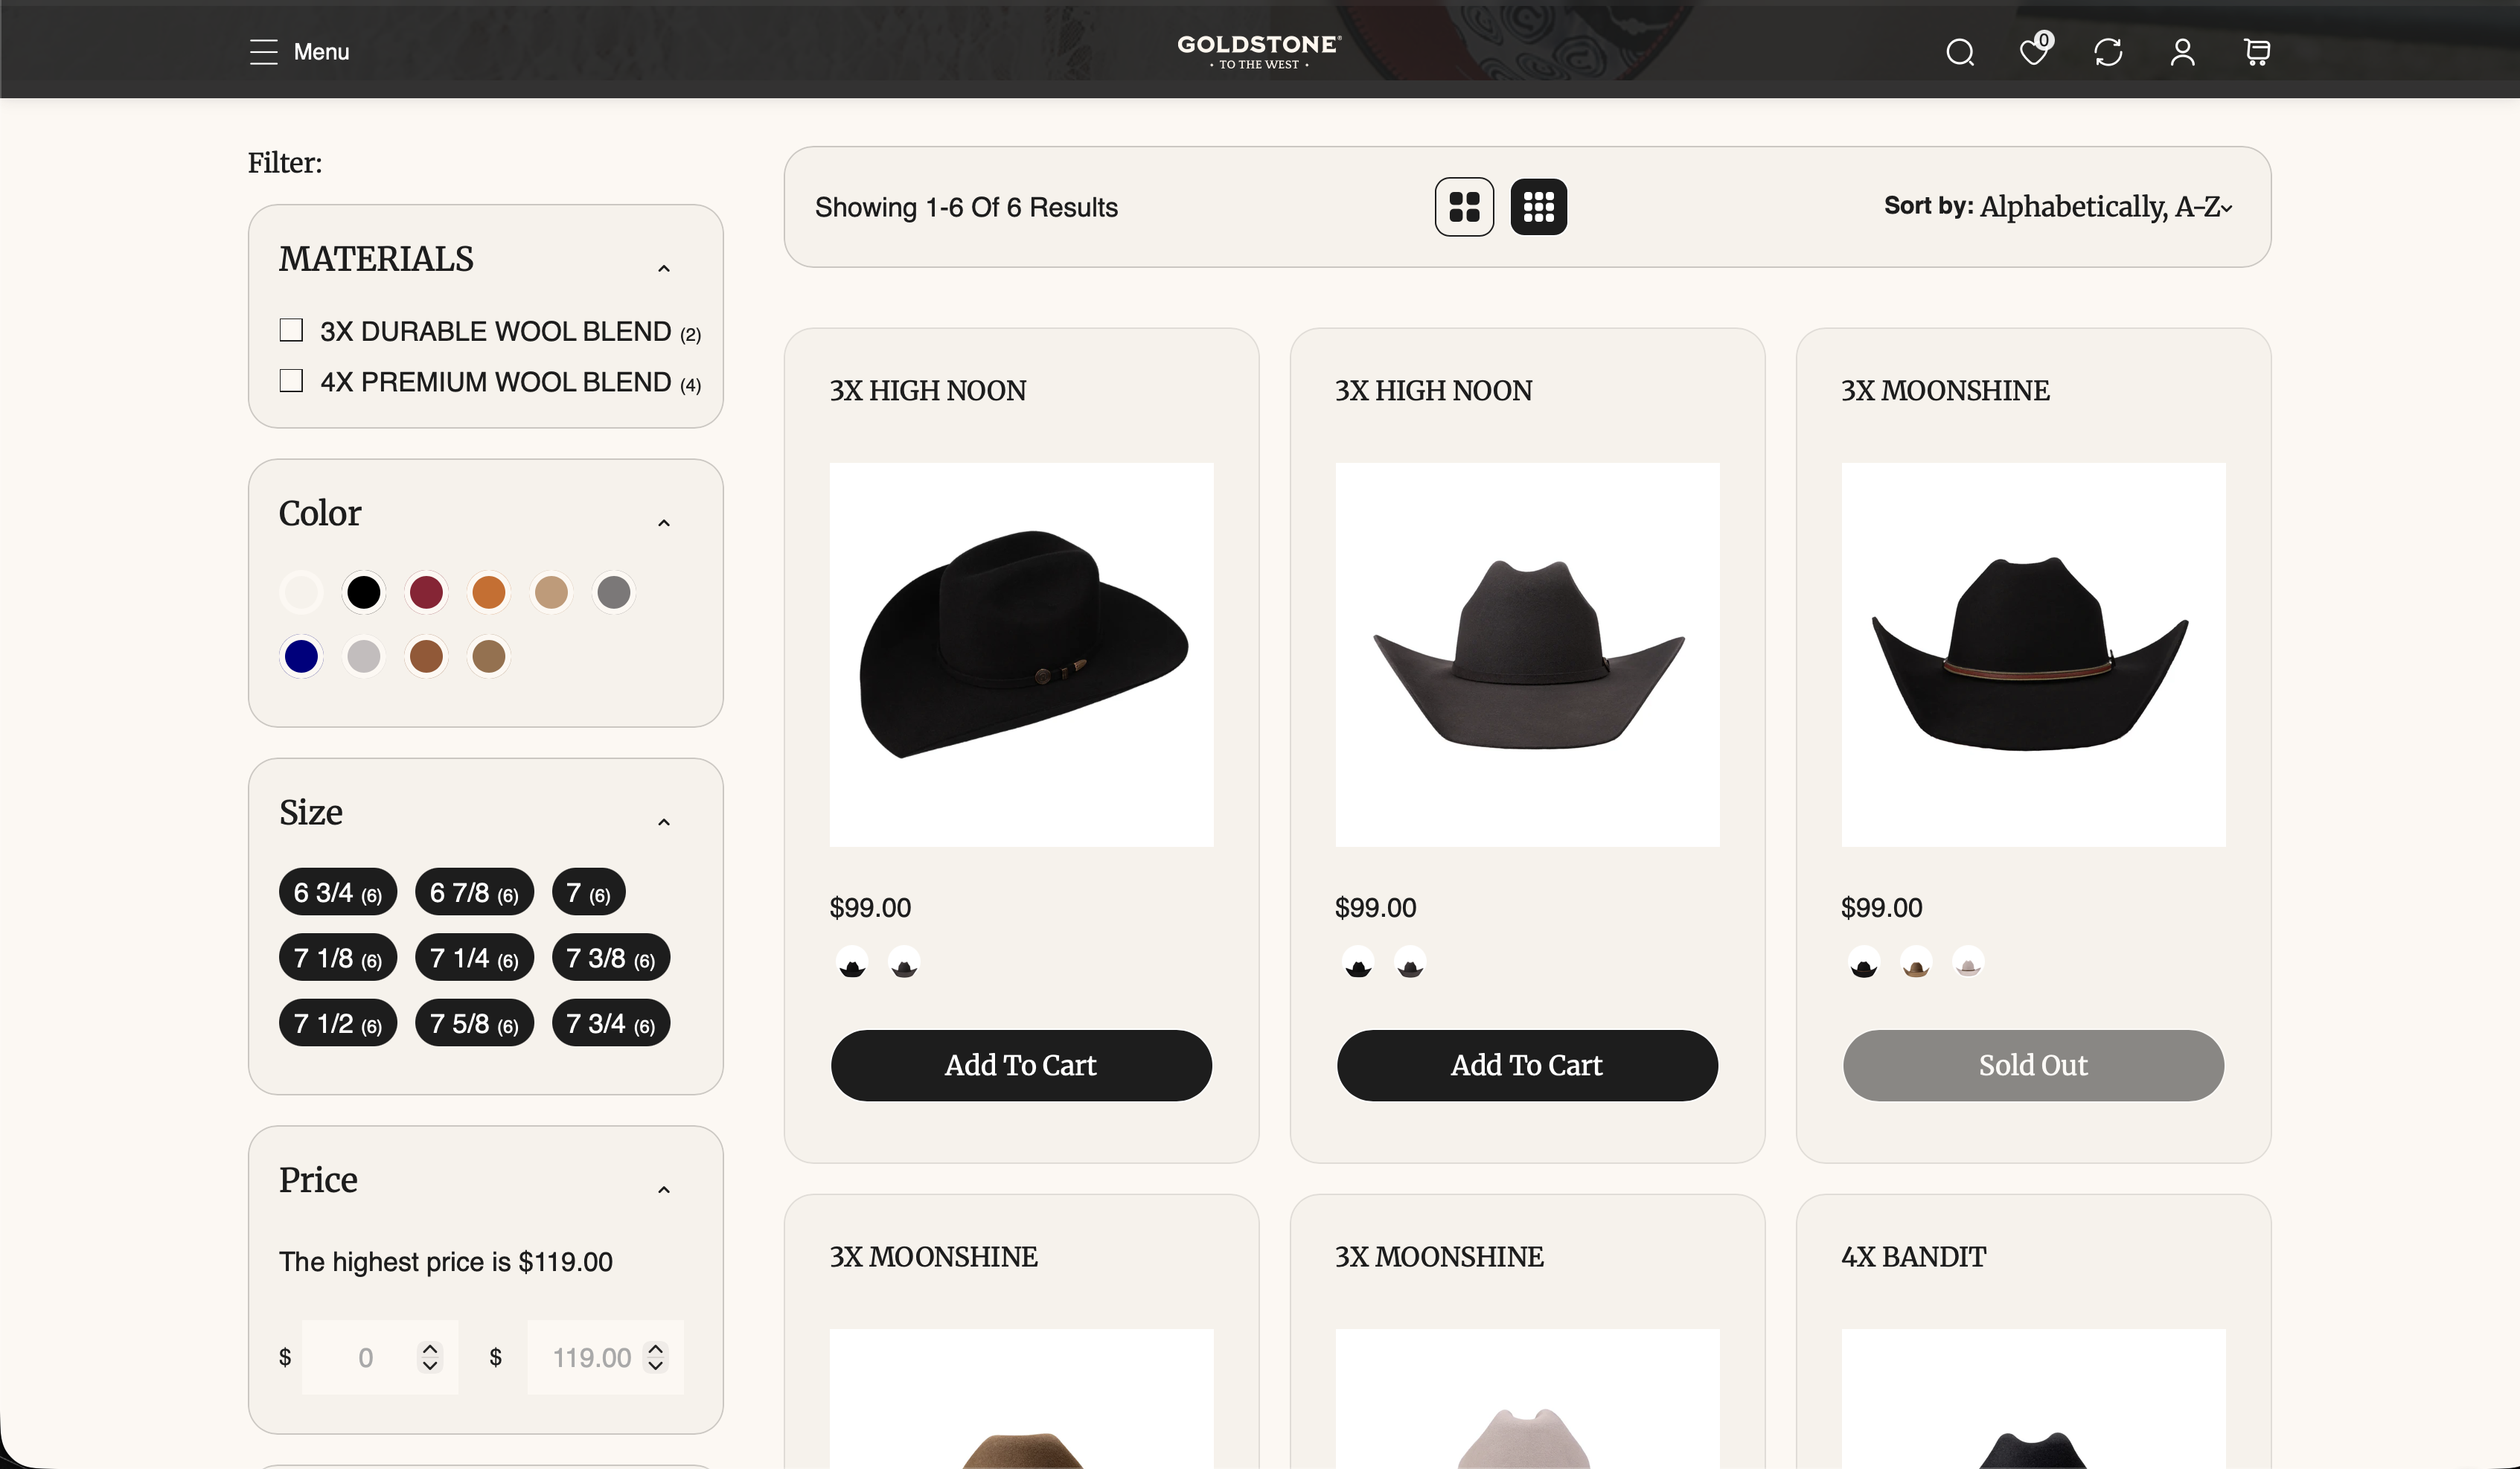This screenshot has height=1469, width=2520.
Task: Select second hat variant under left 3X High Noon
Action: tap(904, 963)
